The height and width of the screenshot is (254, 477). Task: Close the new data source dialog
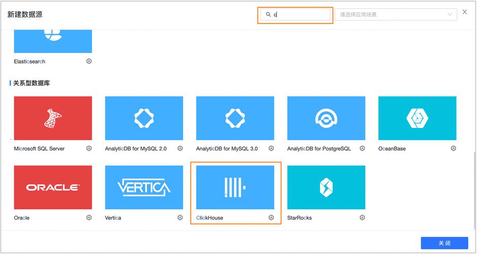pyautogui.click(x=464, y=12)
